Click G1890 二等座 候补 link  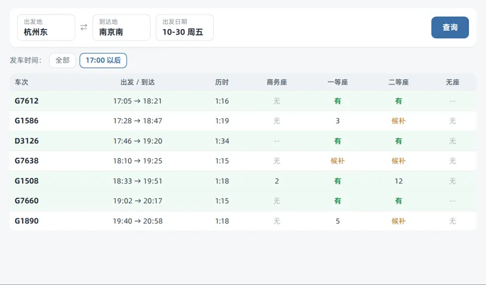click(x=399, y=221)
